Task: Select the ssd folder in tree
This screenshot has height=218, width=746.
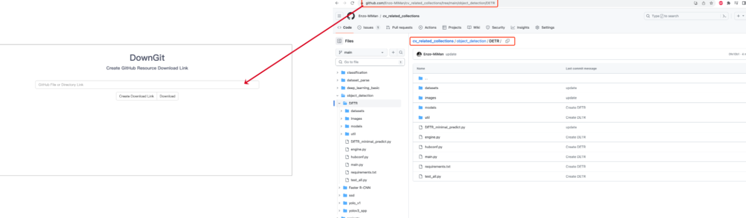Action: pyautogui.click(x=351, y=195)
